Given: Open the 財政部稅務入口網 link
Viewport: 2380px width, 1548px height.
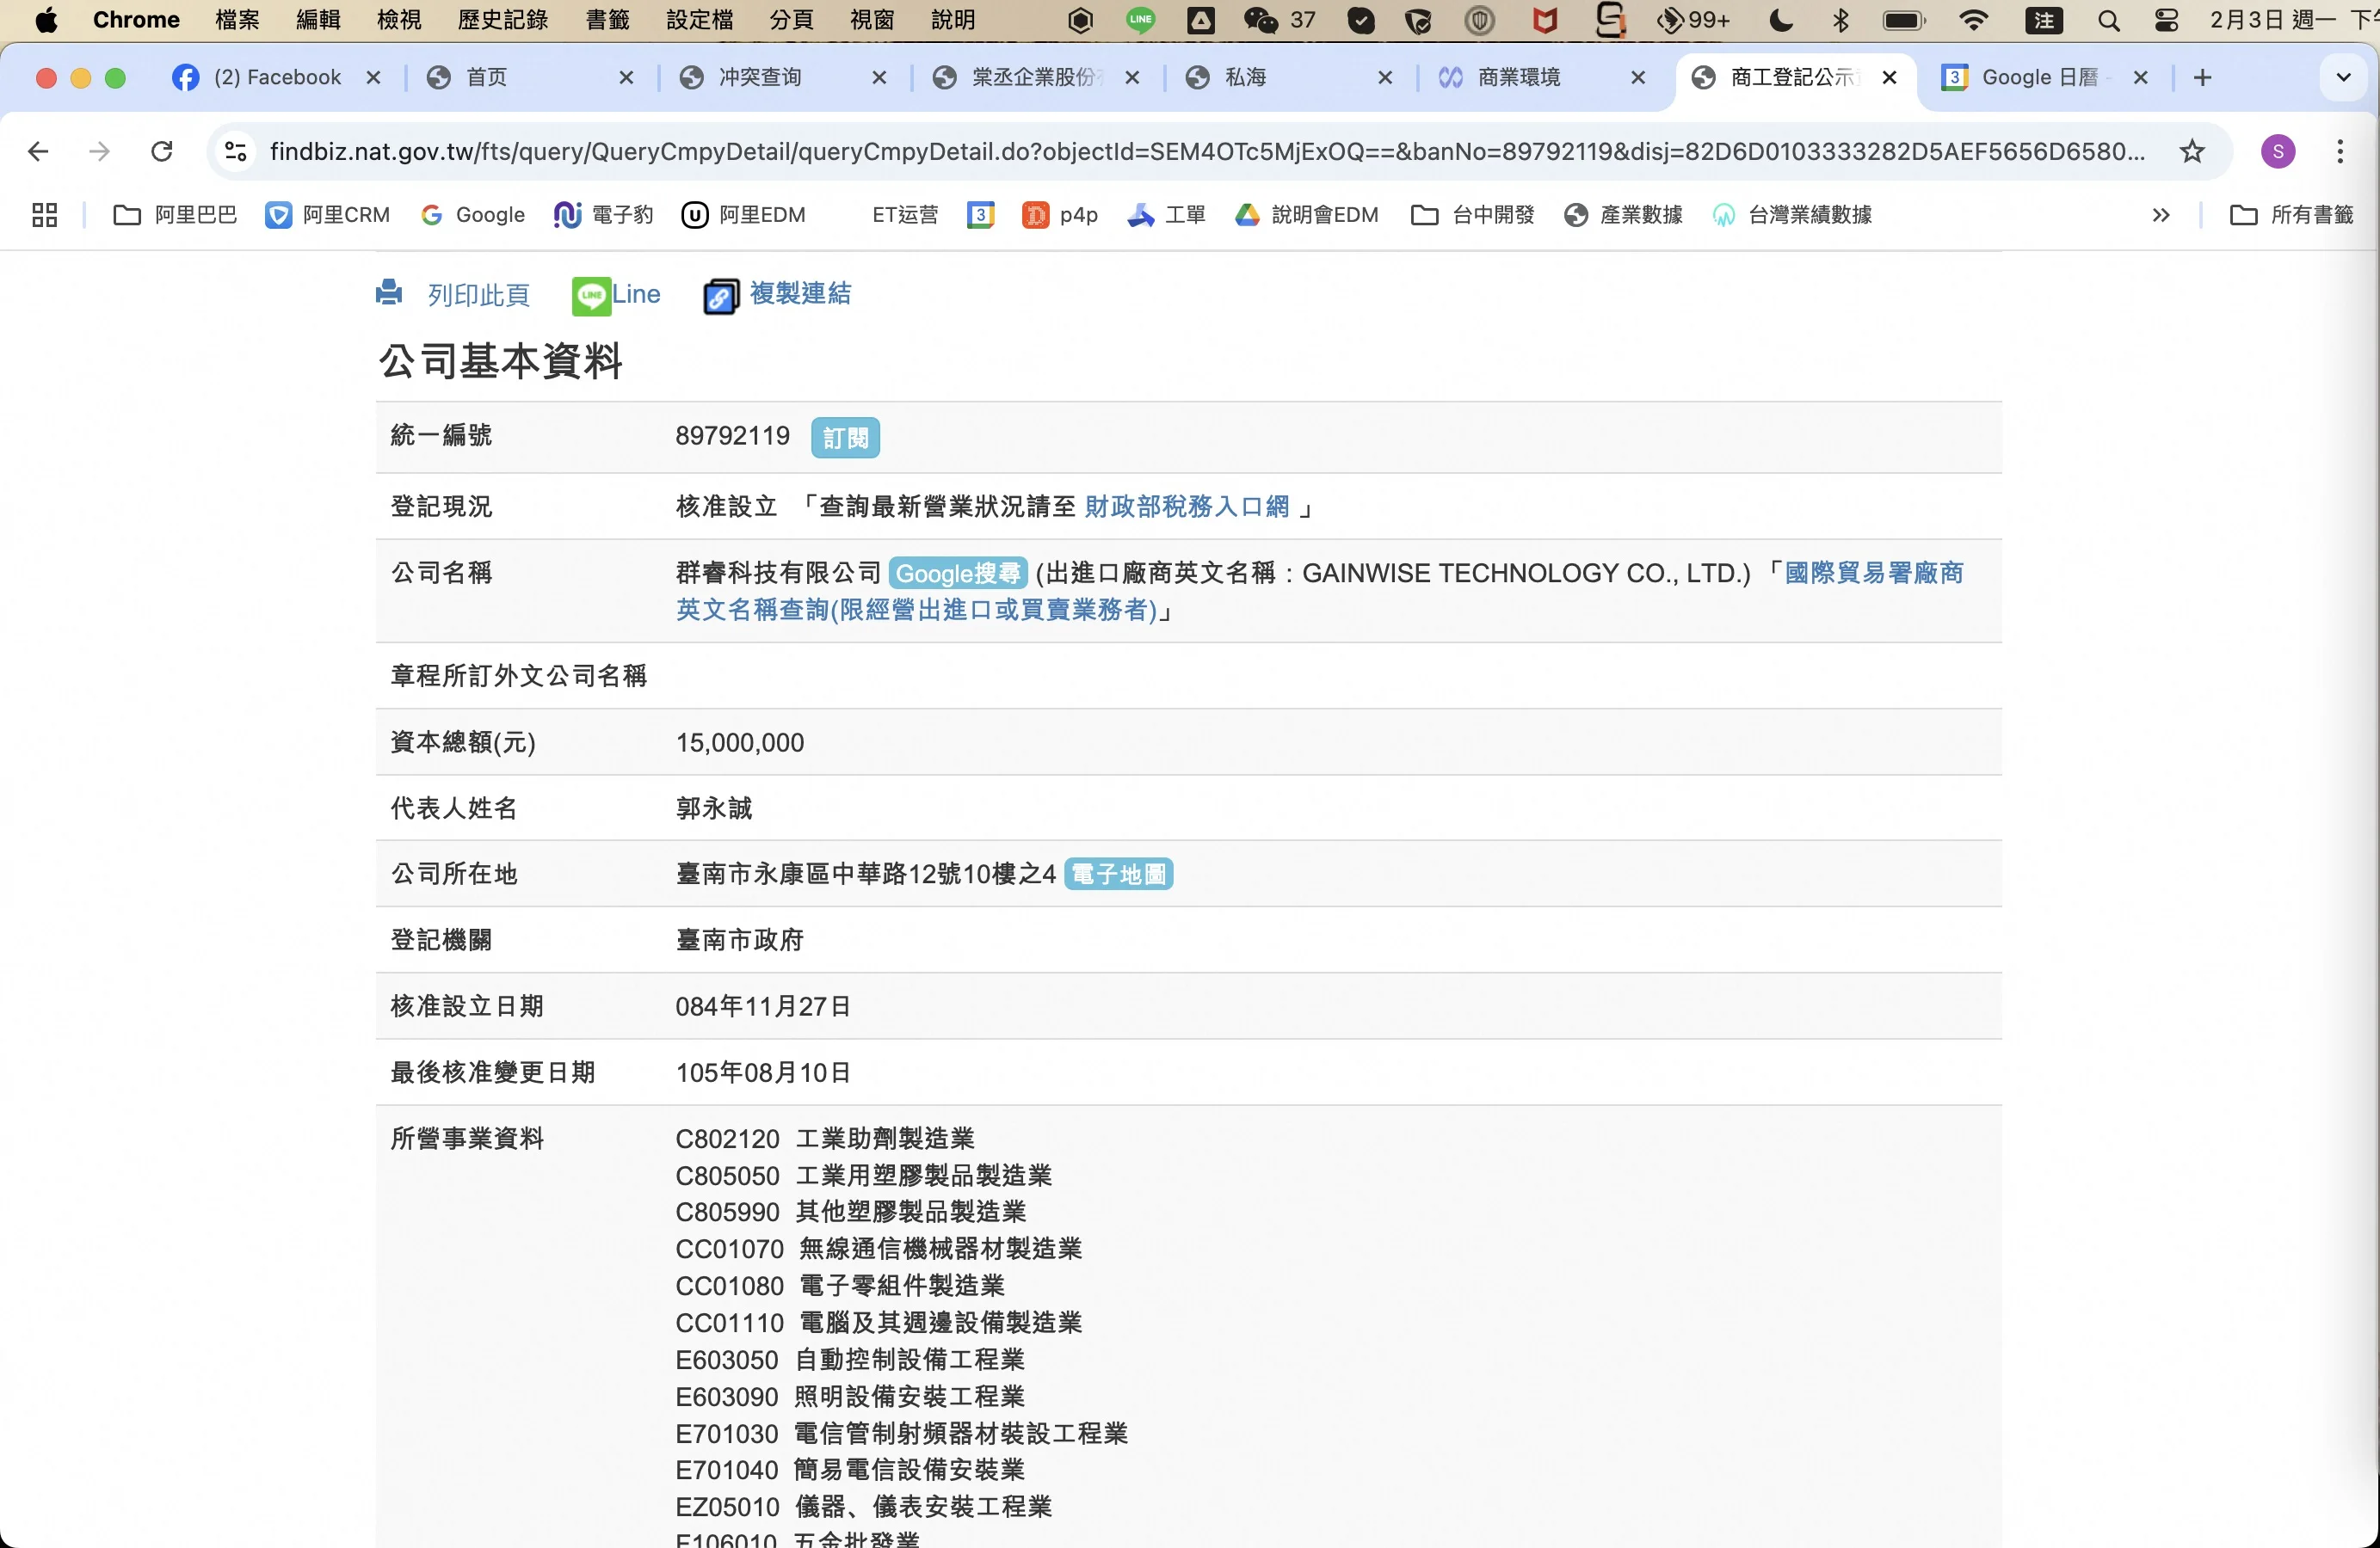Looking at the screenshot, I should pos(1187,507).
